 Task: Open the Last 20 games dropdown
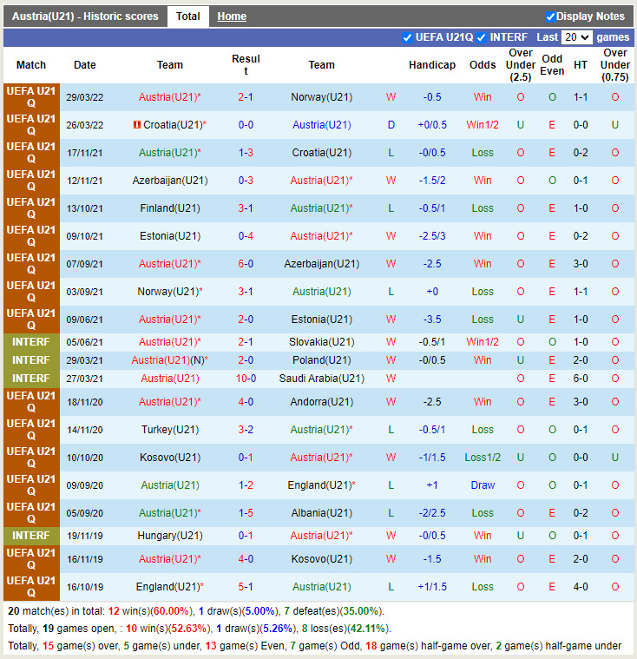(576, 37)
